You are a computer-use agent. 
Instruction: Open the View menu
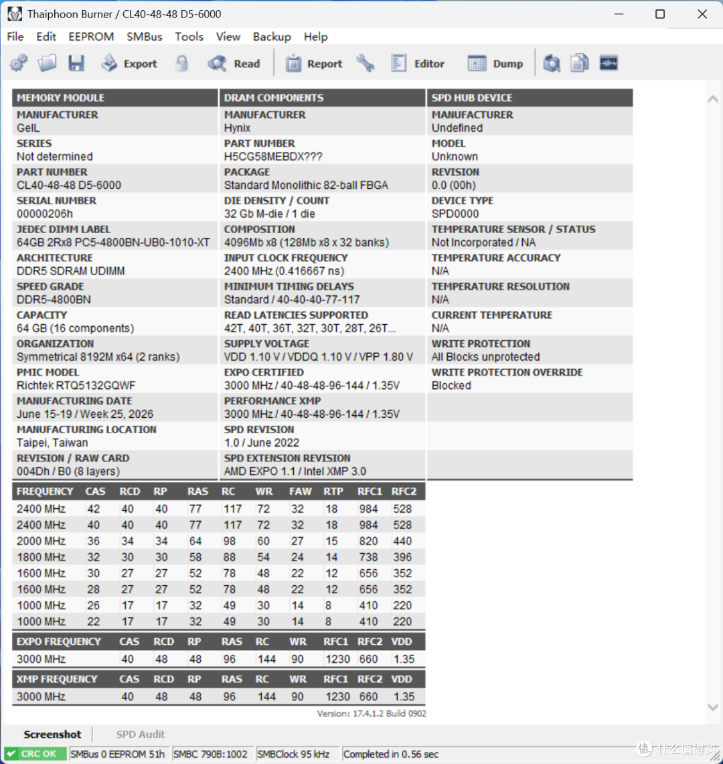[x=228, y=37]
